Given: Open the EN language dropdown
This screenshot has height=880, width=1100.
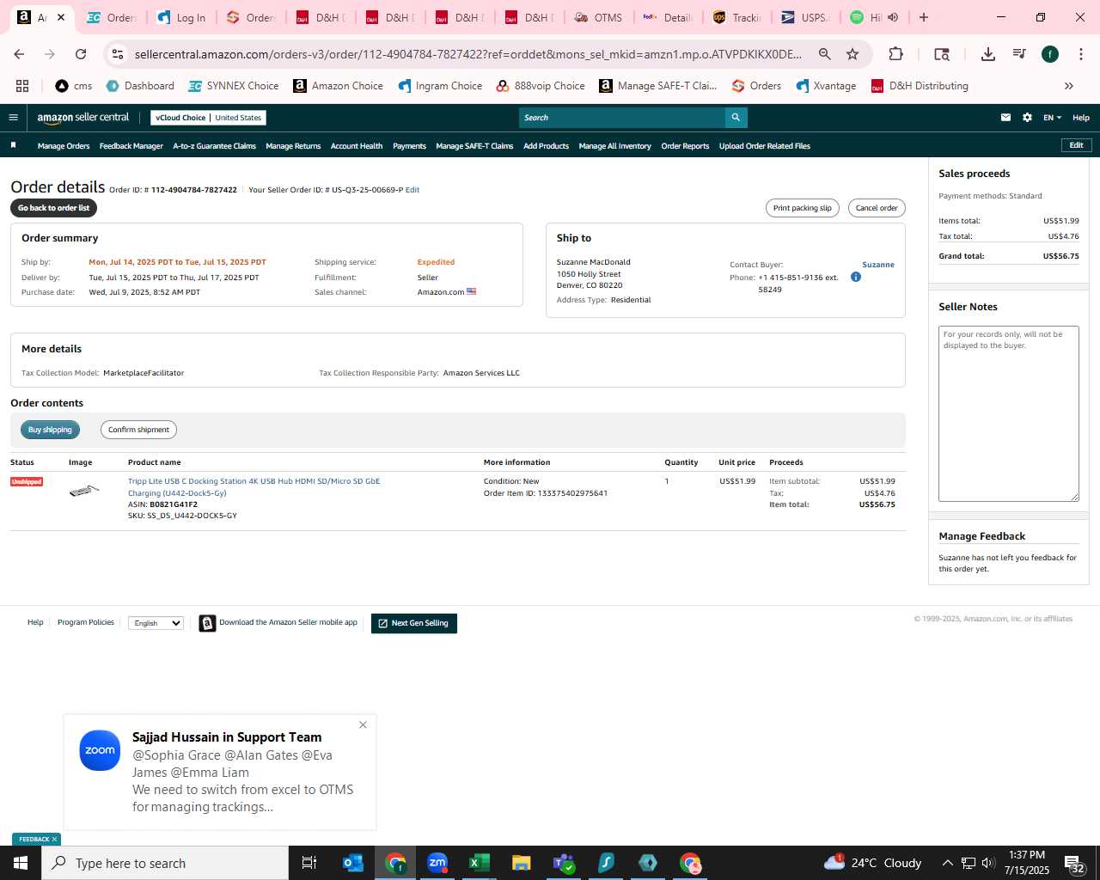Looking at the screenshot, I should (1052, 118).
